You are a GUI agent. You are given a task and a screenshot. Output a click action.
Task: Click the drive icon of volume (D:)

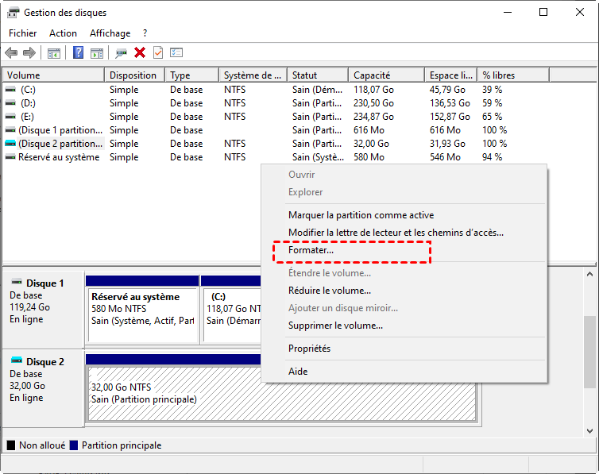coord(10,103)
